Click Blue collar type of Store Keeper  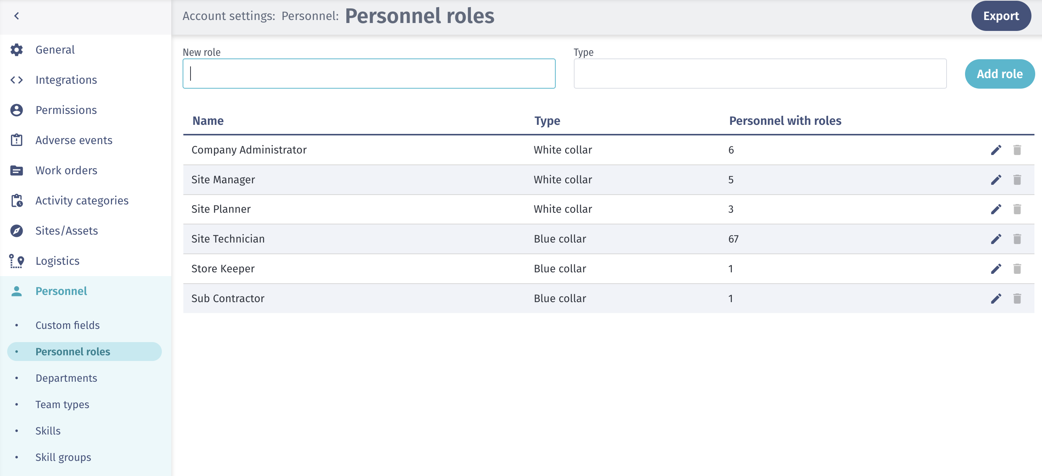click(560, 269)
